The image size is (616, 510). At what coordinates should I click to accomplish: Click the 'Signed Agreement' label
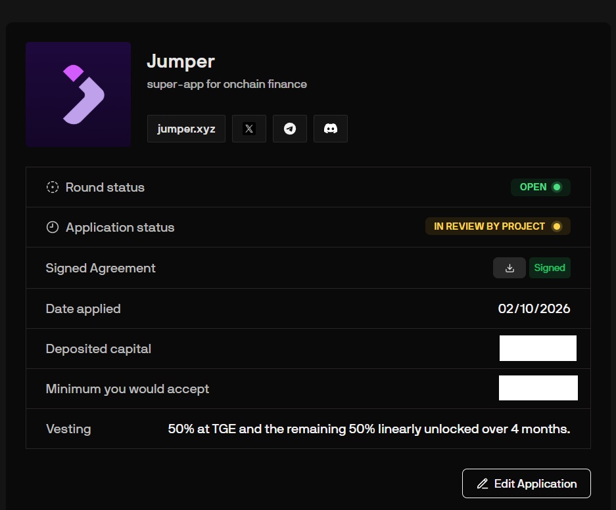pyautogui.click(x=101, y=268)
